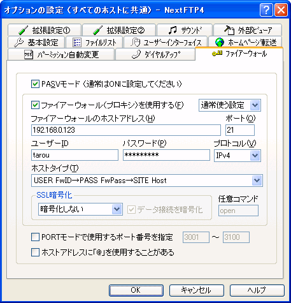Viewport: 291px width, 303px height.
Task: Select the ファイルリスト tab
Action: (x=94, y=42)
